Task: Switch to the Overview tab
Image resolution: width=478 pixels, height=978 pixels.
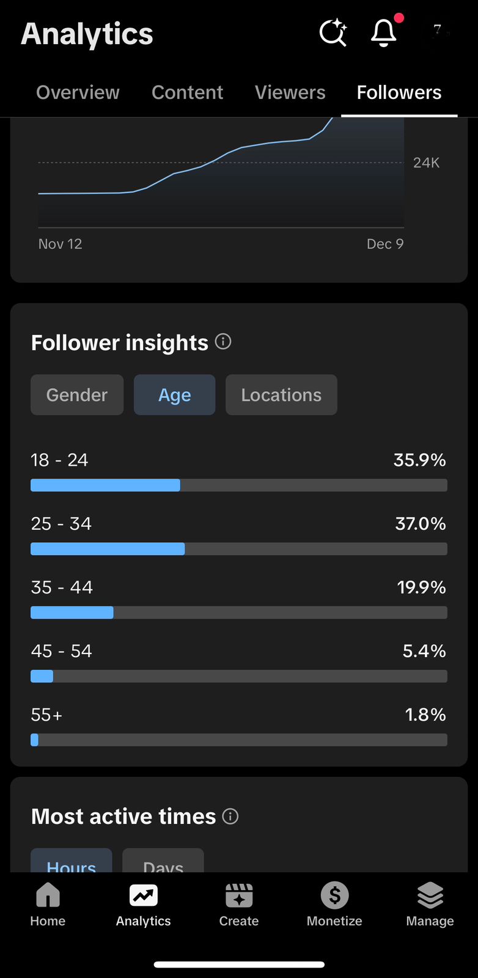Action: coord(78,92)
